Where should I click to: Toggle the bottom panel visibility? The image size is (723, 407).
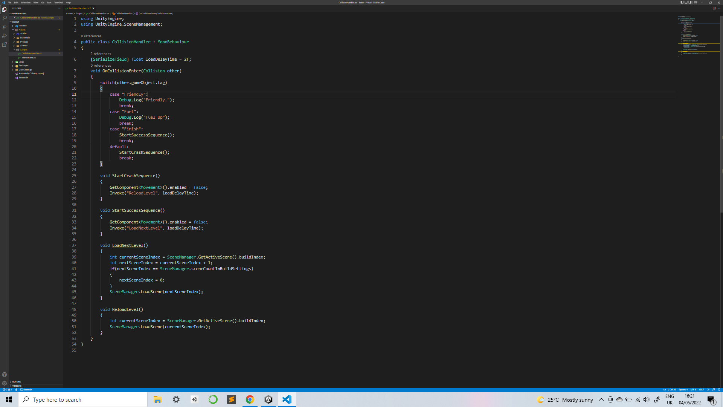686,2
